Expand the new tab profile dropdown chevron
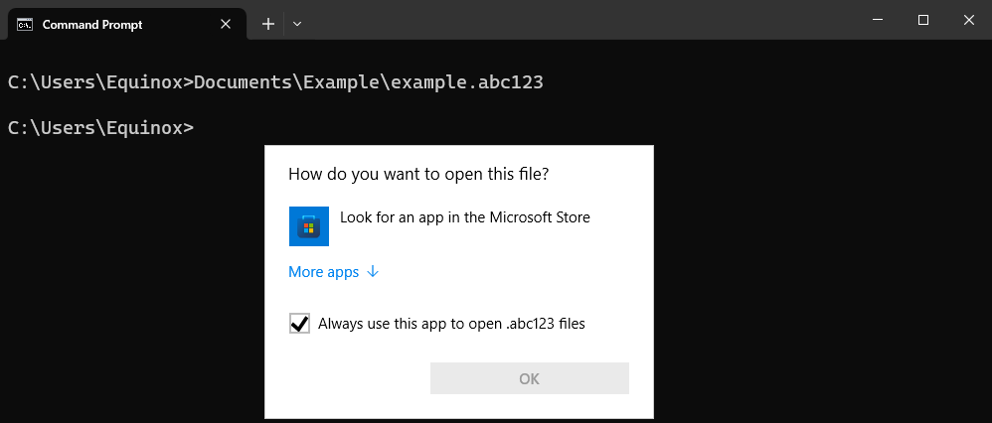 pos(297,24)
